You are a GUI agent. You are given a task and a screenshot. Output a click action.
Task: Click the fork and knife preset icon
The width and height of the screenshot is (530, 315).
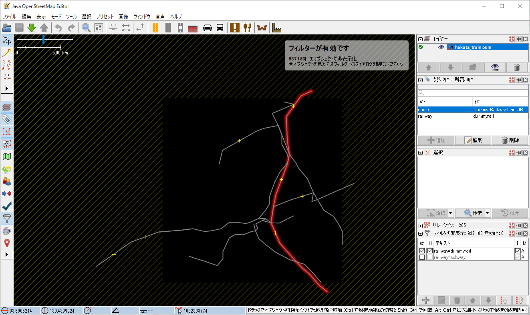coord(247,28)
